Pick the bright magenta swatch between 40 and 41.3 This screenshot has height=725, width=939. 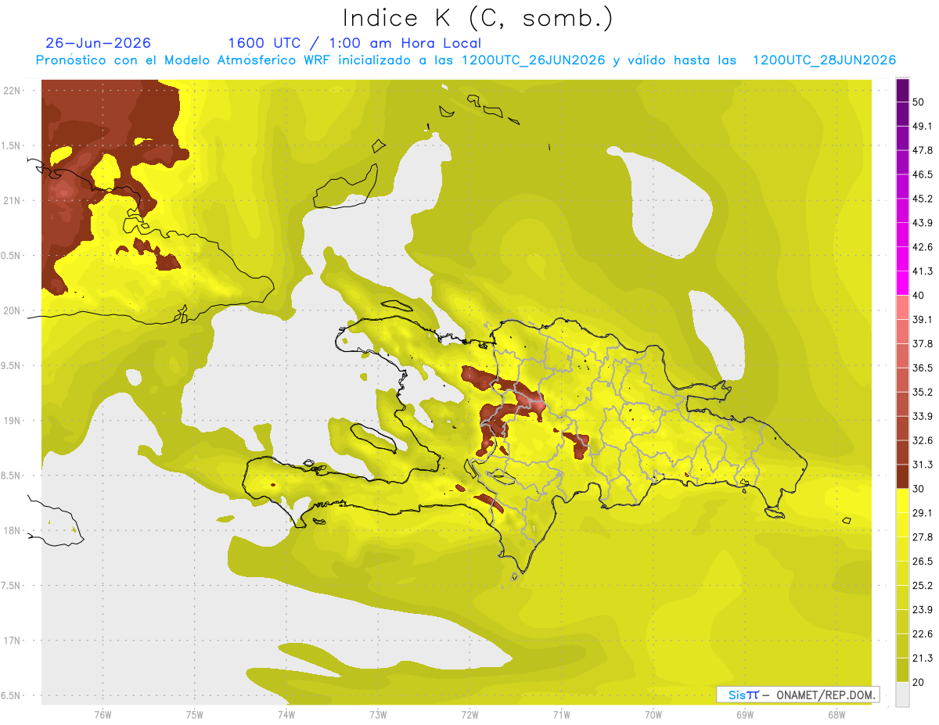[902, 282]
